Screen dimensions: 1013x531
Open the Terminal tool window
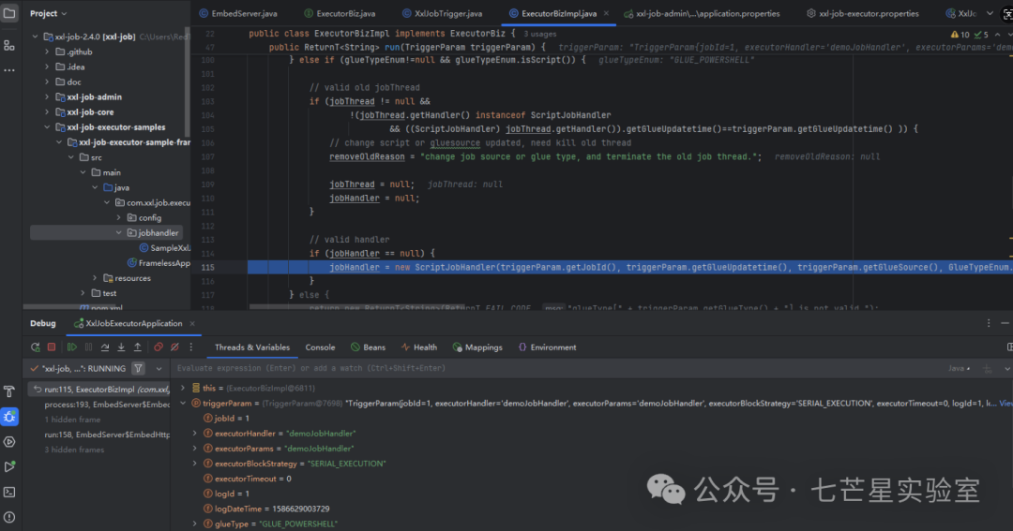click(x=9, y=493)
